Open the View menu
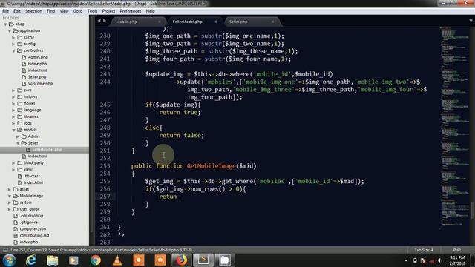Viewport: 475px width, 267px height. (64, 11)
